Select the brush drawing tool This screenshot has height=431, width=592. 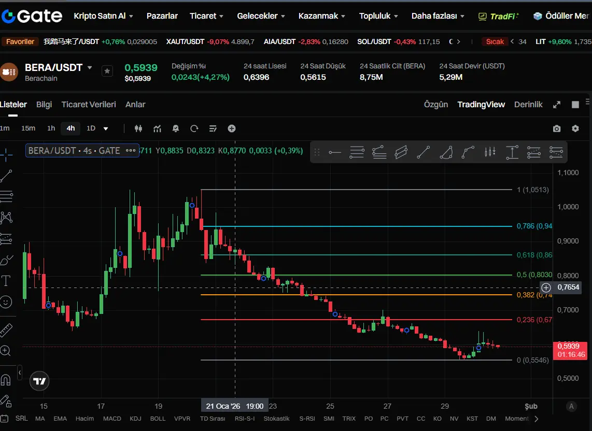point(6,260)
